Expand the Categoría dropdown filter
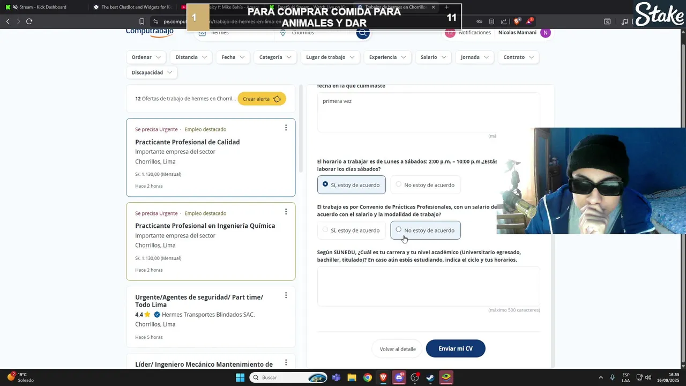The width and height of the screenshot is (686, 386). pos(275,57)
